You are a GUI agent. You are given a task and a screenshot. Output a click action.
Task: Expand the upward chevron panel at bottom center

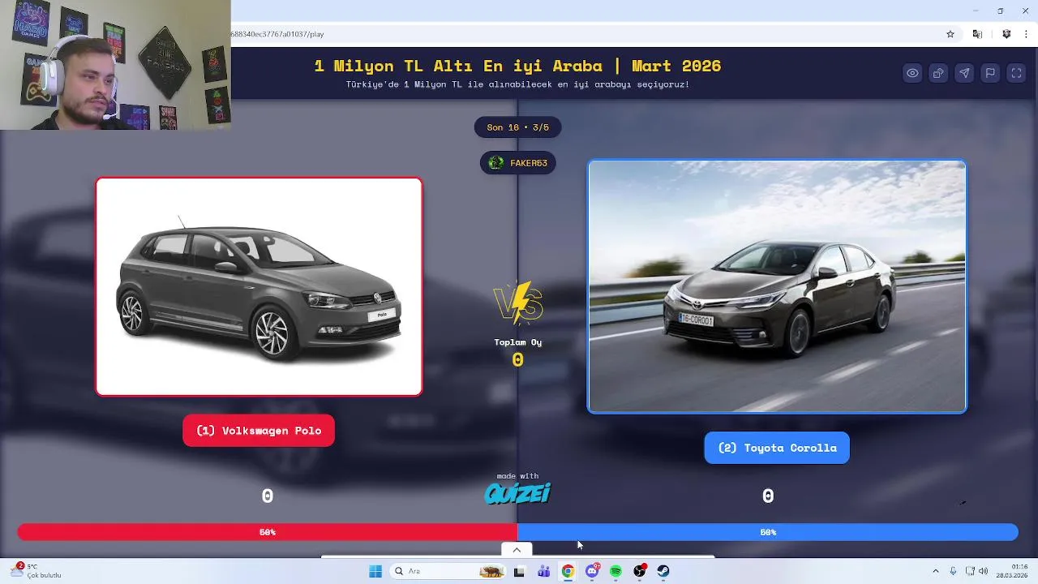click(517, 550)
